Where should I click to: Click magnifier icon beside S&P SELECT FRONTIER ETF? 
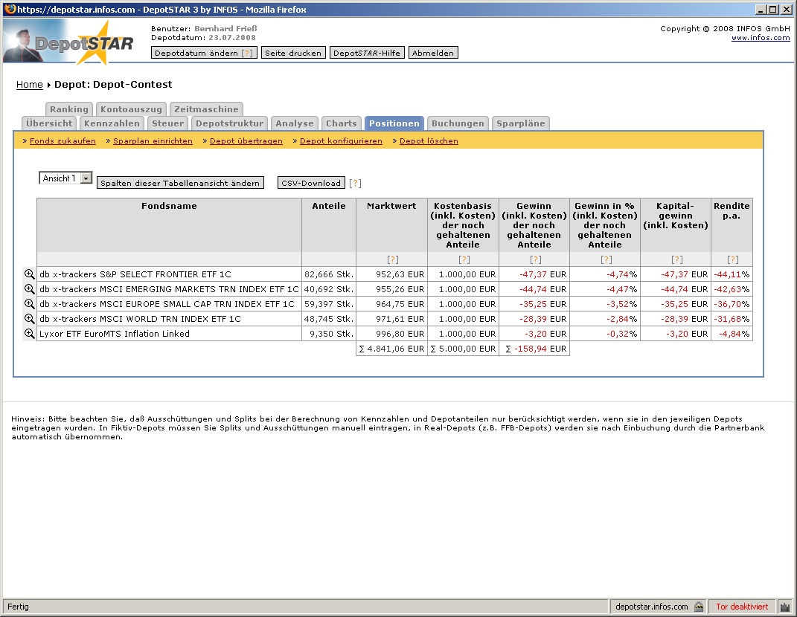pos(30,274)
